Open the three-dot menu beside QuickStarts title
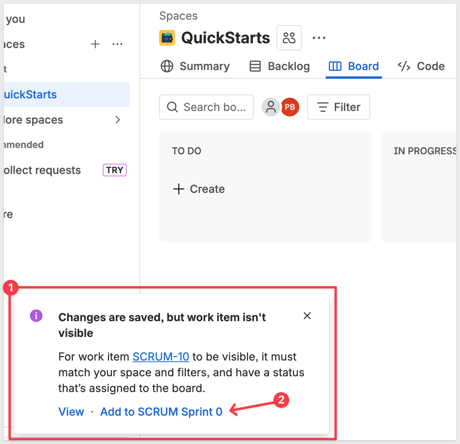 (319, 38)
